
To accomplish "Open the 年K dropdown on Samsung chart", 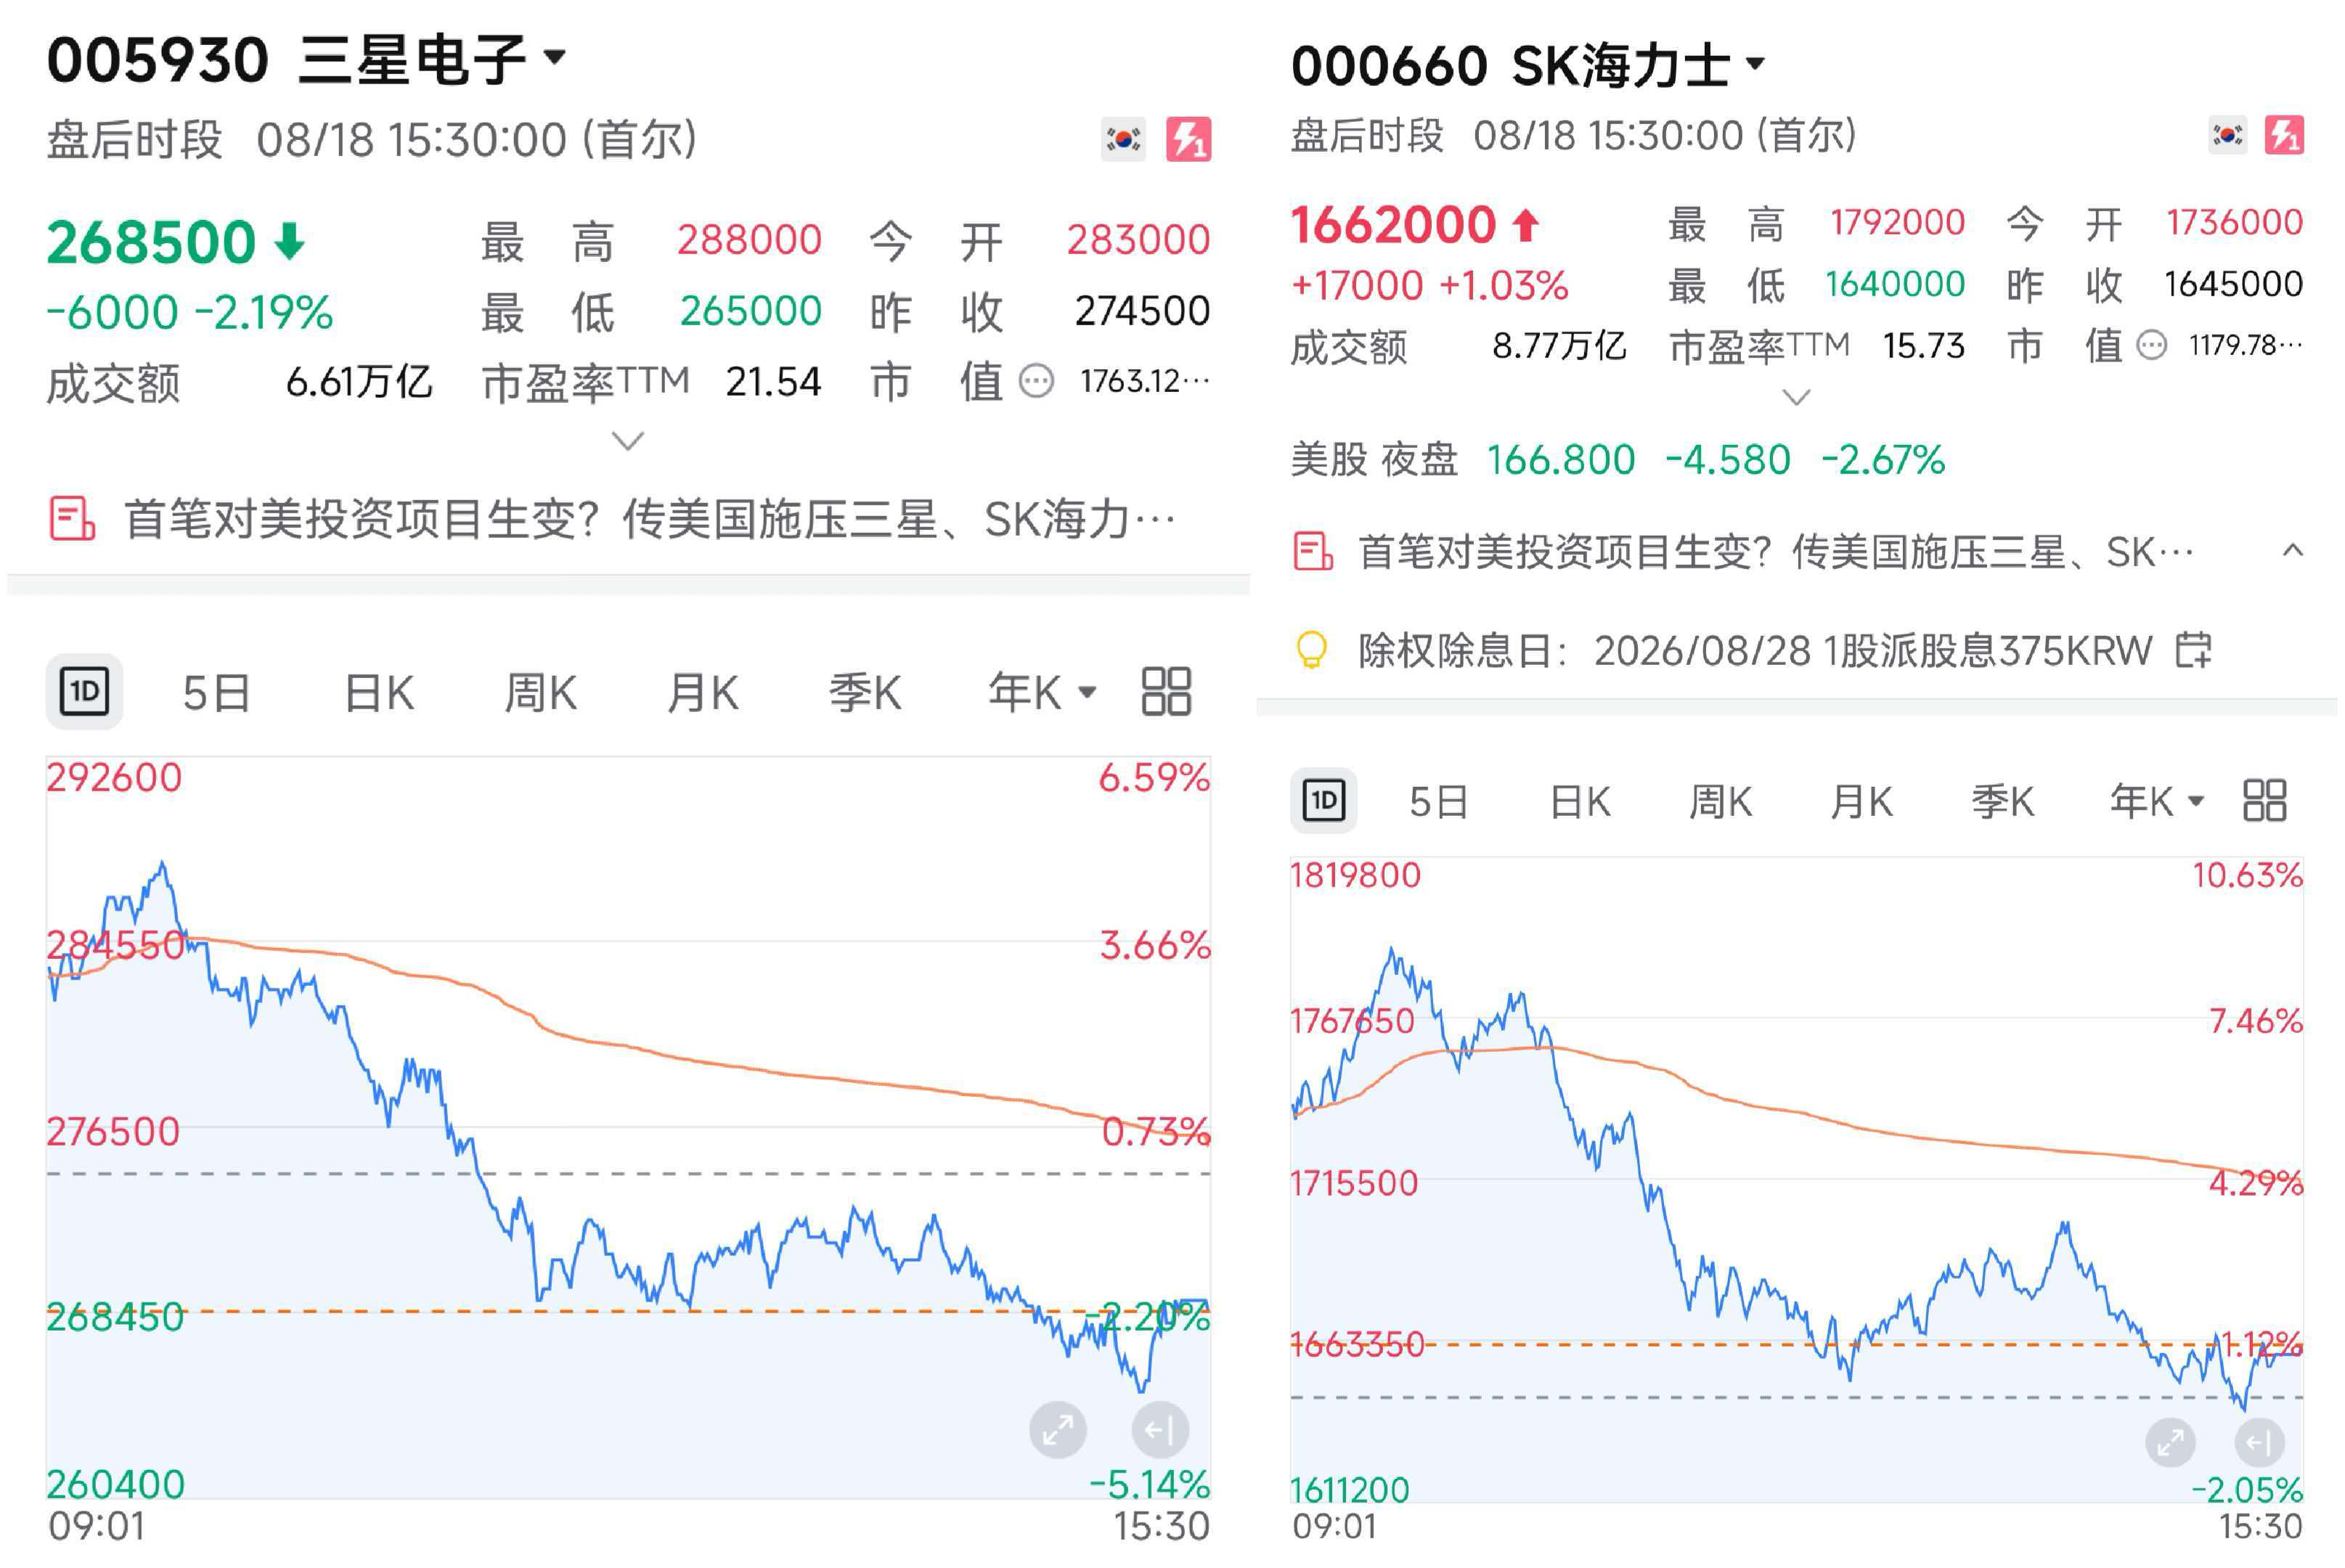I will [1042, 692].
